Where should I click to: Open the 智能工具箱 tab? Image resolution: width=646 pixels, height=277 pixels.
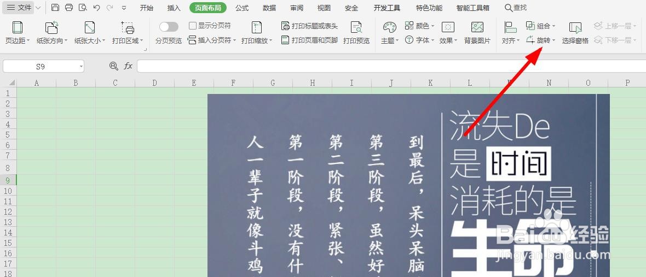point(473,8)
